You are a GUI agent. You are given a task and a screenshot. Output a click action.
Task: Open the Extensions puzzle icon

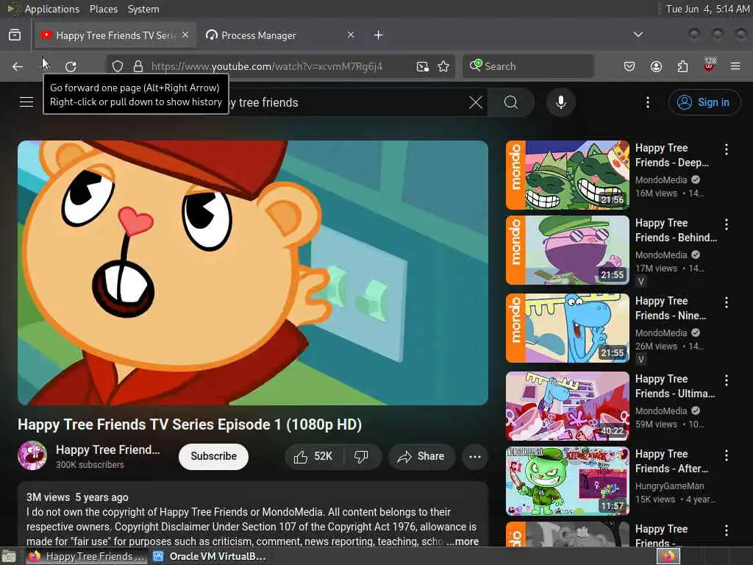click(x=682, y=66)
